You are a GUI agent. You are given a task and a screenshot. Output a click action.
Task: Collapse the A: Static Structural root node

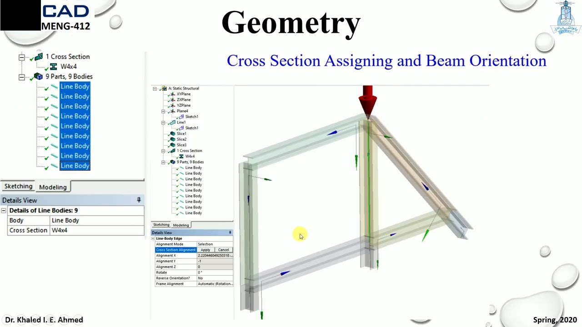click(155, 89)
